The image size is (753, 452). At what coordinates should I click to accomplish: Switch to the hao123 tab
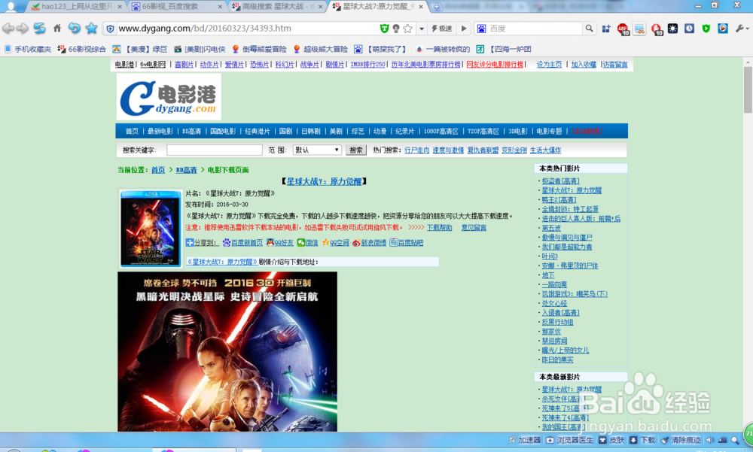click(x=76, y=6)
